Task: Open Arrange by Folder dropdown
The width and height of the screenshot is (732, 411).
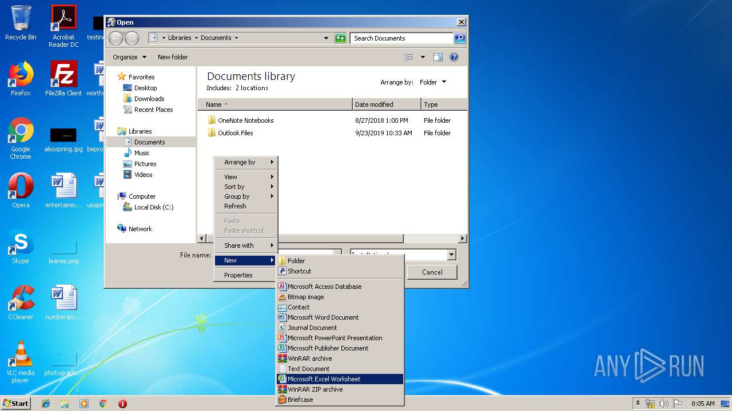Action: point(433,82)
